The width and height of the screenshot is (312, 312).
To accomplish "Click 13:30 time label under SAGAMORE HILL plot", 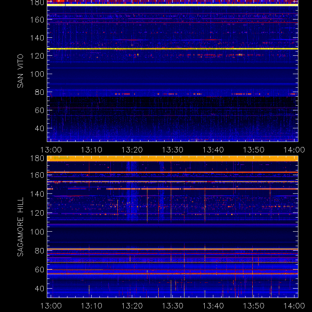I will coord(173,306).
